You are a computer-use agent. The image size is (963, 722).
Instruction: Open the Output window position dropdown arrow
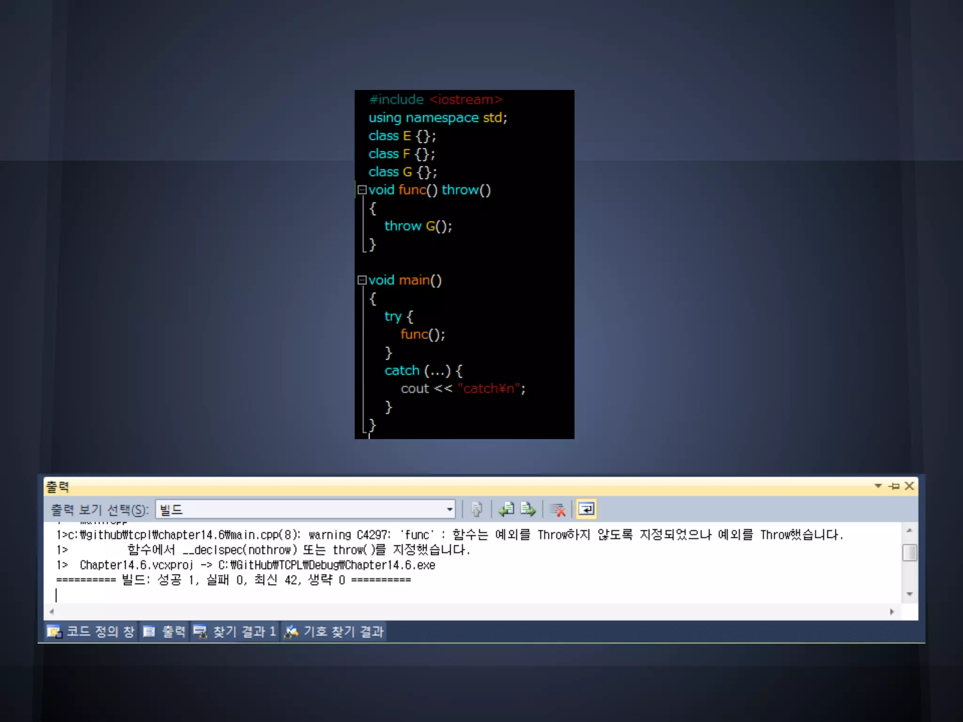(877, 486)
